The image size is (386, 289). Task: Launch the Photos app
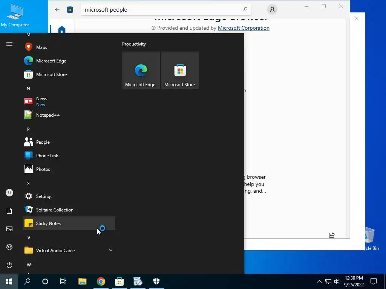[69, 169]
